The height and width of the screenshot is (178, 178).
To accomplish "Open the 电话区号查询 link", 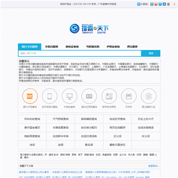I will tap(118, 119).
